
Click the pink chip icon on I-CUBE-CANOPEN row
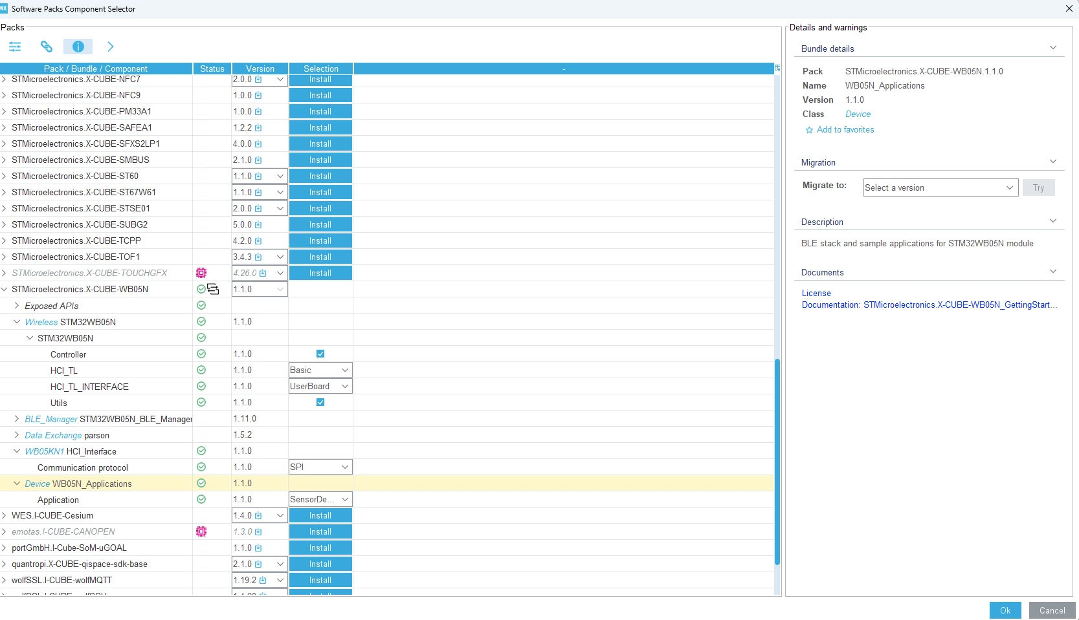click(201, 531)
